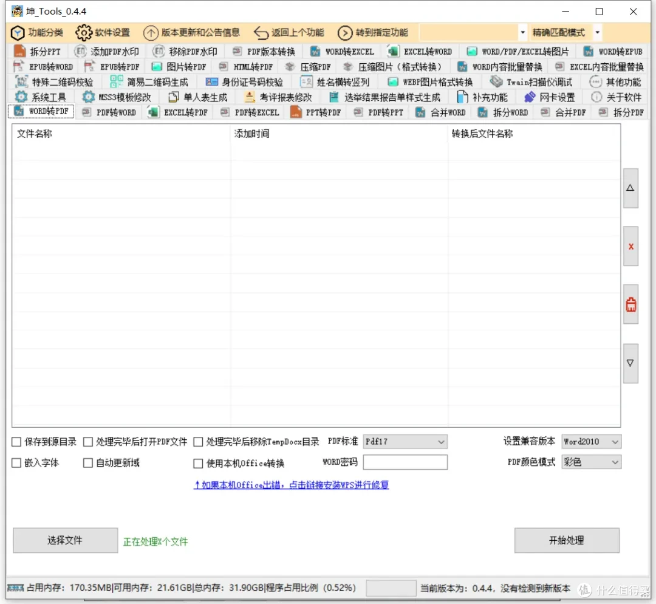Switch to EXCEL转PDF tab

(178, 112)
